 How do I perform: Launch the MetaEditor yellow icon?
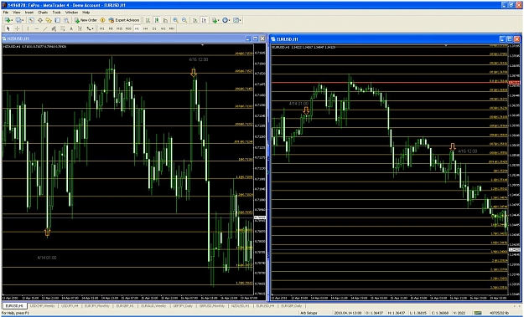102,20
